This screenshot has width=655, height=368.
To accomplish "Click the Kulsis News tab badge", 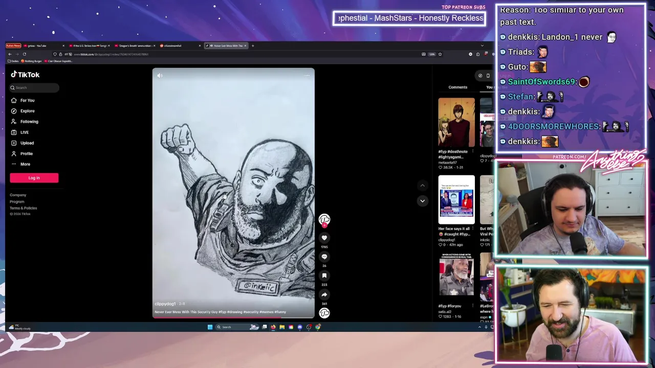I will click(x=14, y=46).
